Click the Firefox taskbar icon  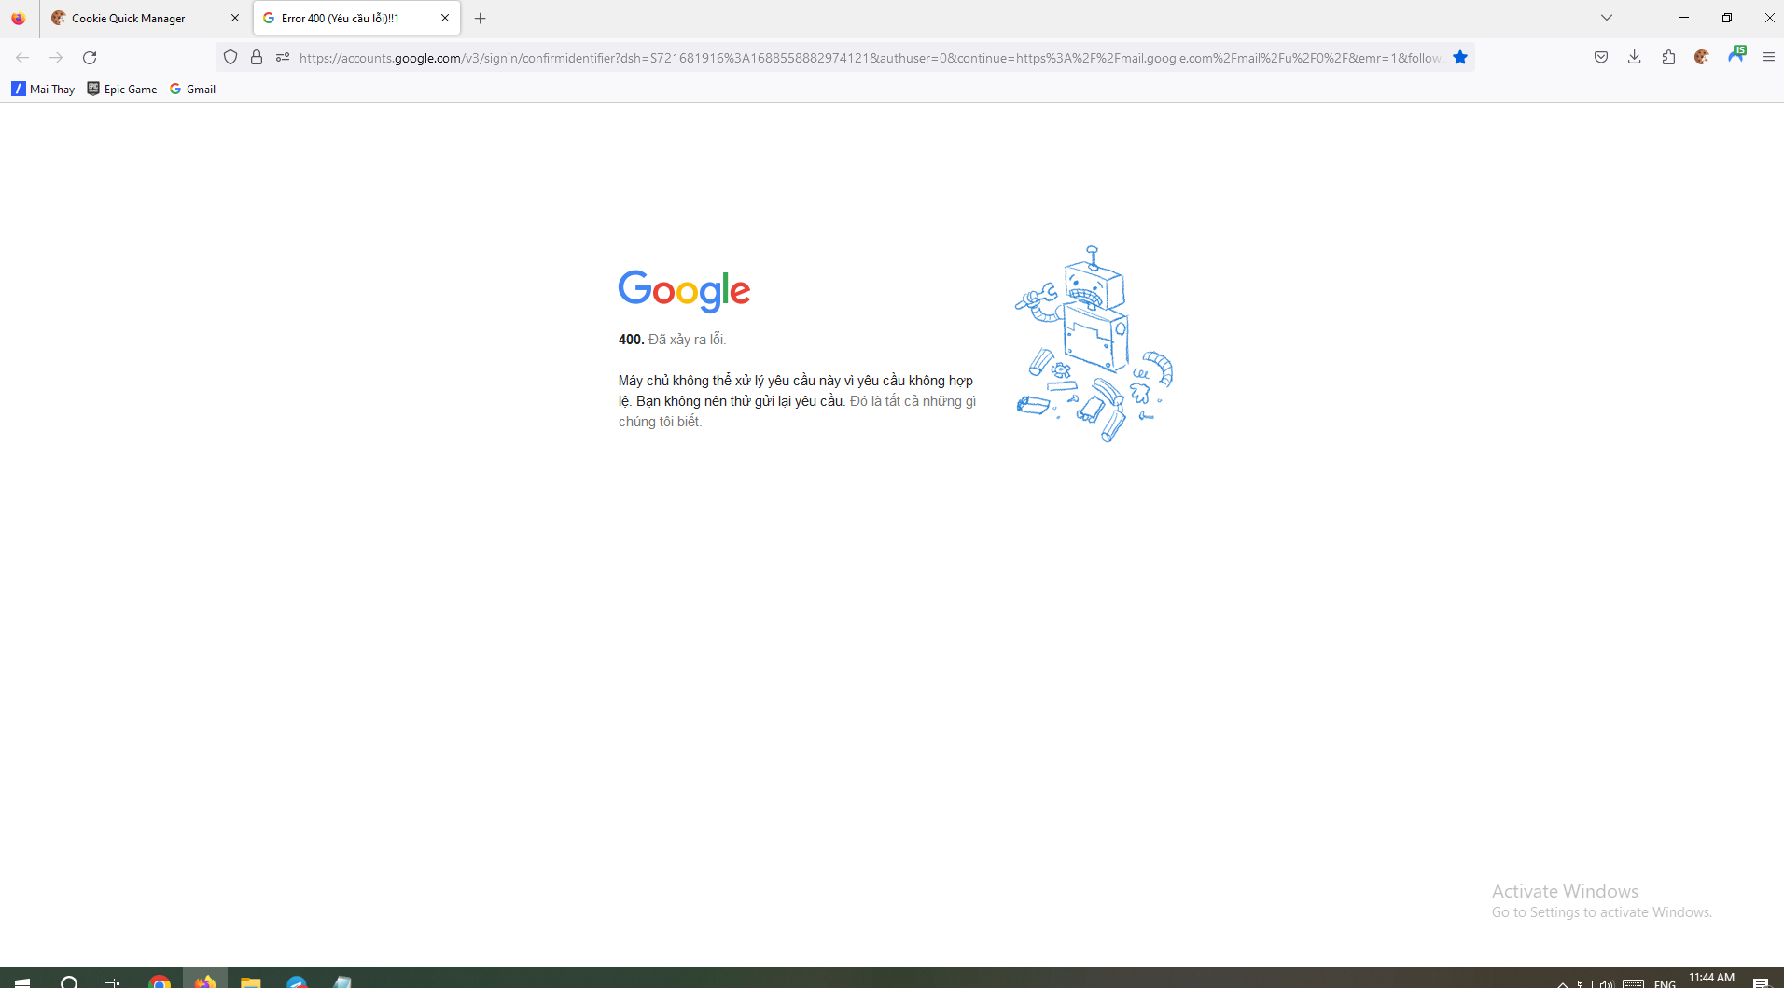click(205, 980)
